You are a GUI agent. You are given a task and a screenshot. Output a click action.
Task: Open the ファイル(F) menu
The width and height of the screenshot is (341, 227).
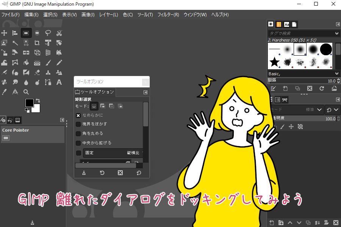11,14
